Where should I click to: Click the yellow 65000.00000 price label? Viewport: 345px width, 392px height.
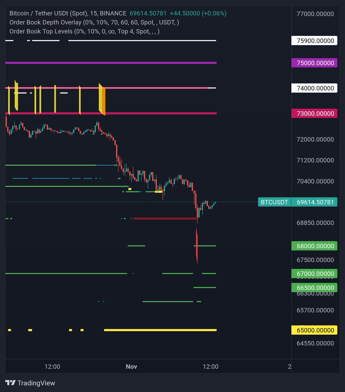314,330
